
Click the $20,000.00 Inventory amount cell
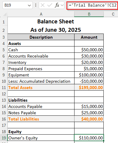[x=89, y=62]
